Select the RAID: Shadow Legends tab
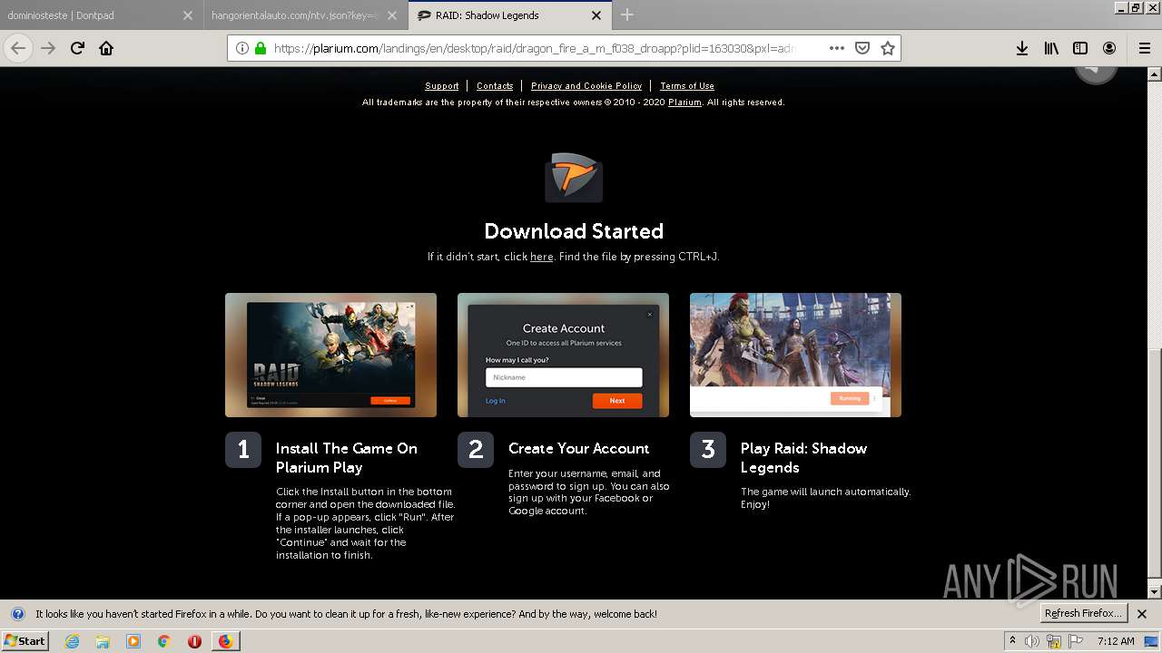The width and height of the screenshot is (1162, 653). click(x=510, y=15)
